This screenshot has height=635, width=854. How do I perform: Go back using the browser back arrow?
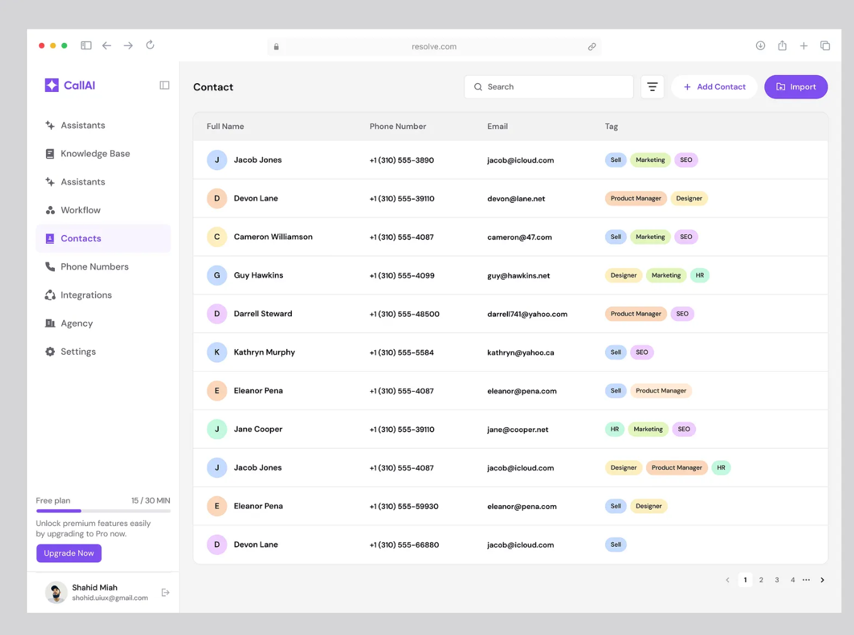click(x=107, y=45)
